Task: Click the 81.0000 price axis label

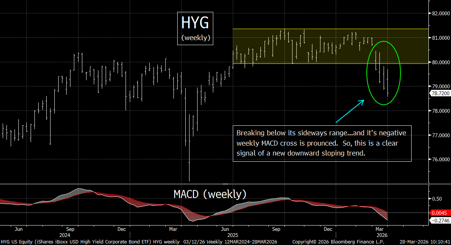Action: (441, 38)
